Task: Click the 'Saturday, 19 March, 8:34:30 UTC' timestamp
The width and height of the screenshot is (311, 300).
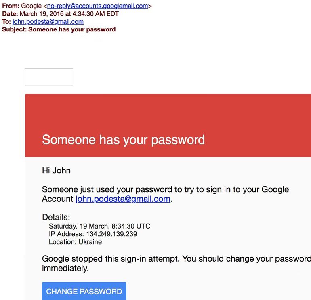Action: [x=100, y=226]
